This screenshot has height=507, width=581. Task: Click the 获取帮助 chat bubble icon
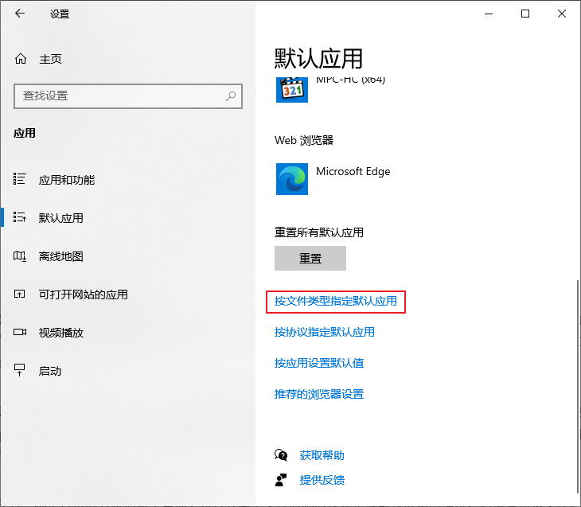pos(281,454)
